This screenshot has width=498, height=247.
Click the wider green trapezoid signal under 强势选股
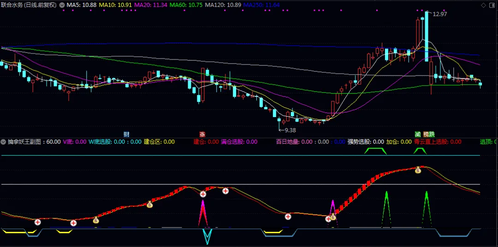375,151
